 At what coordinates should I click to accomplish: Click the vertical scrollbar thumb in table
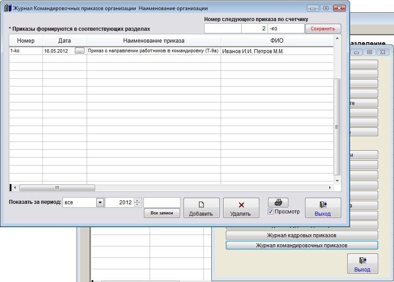(x=337, y=127)
